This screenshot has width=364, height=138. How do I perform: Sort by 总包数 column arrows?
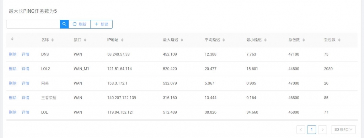(304, 40)
